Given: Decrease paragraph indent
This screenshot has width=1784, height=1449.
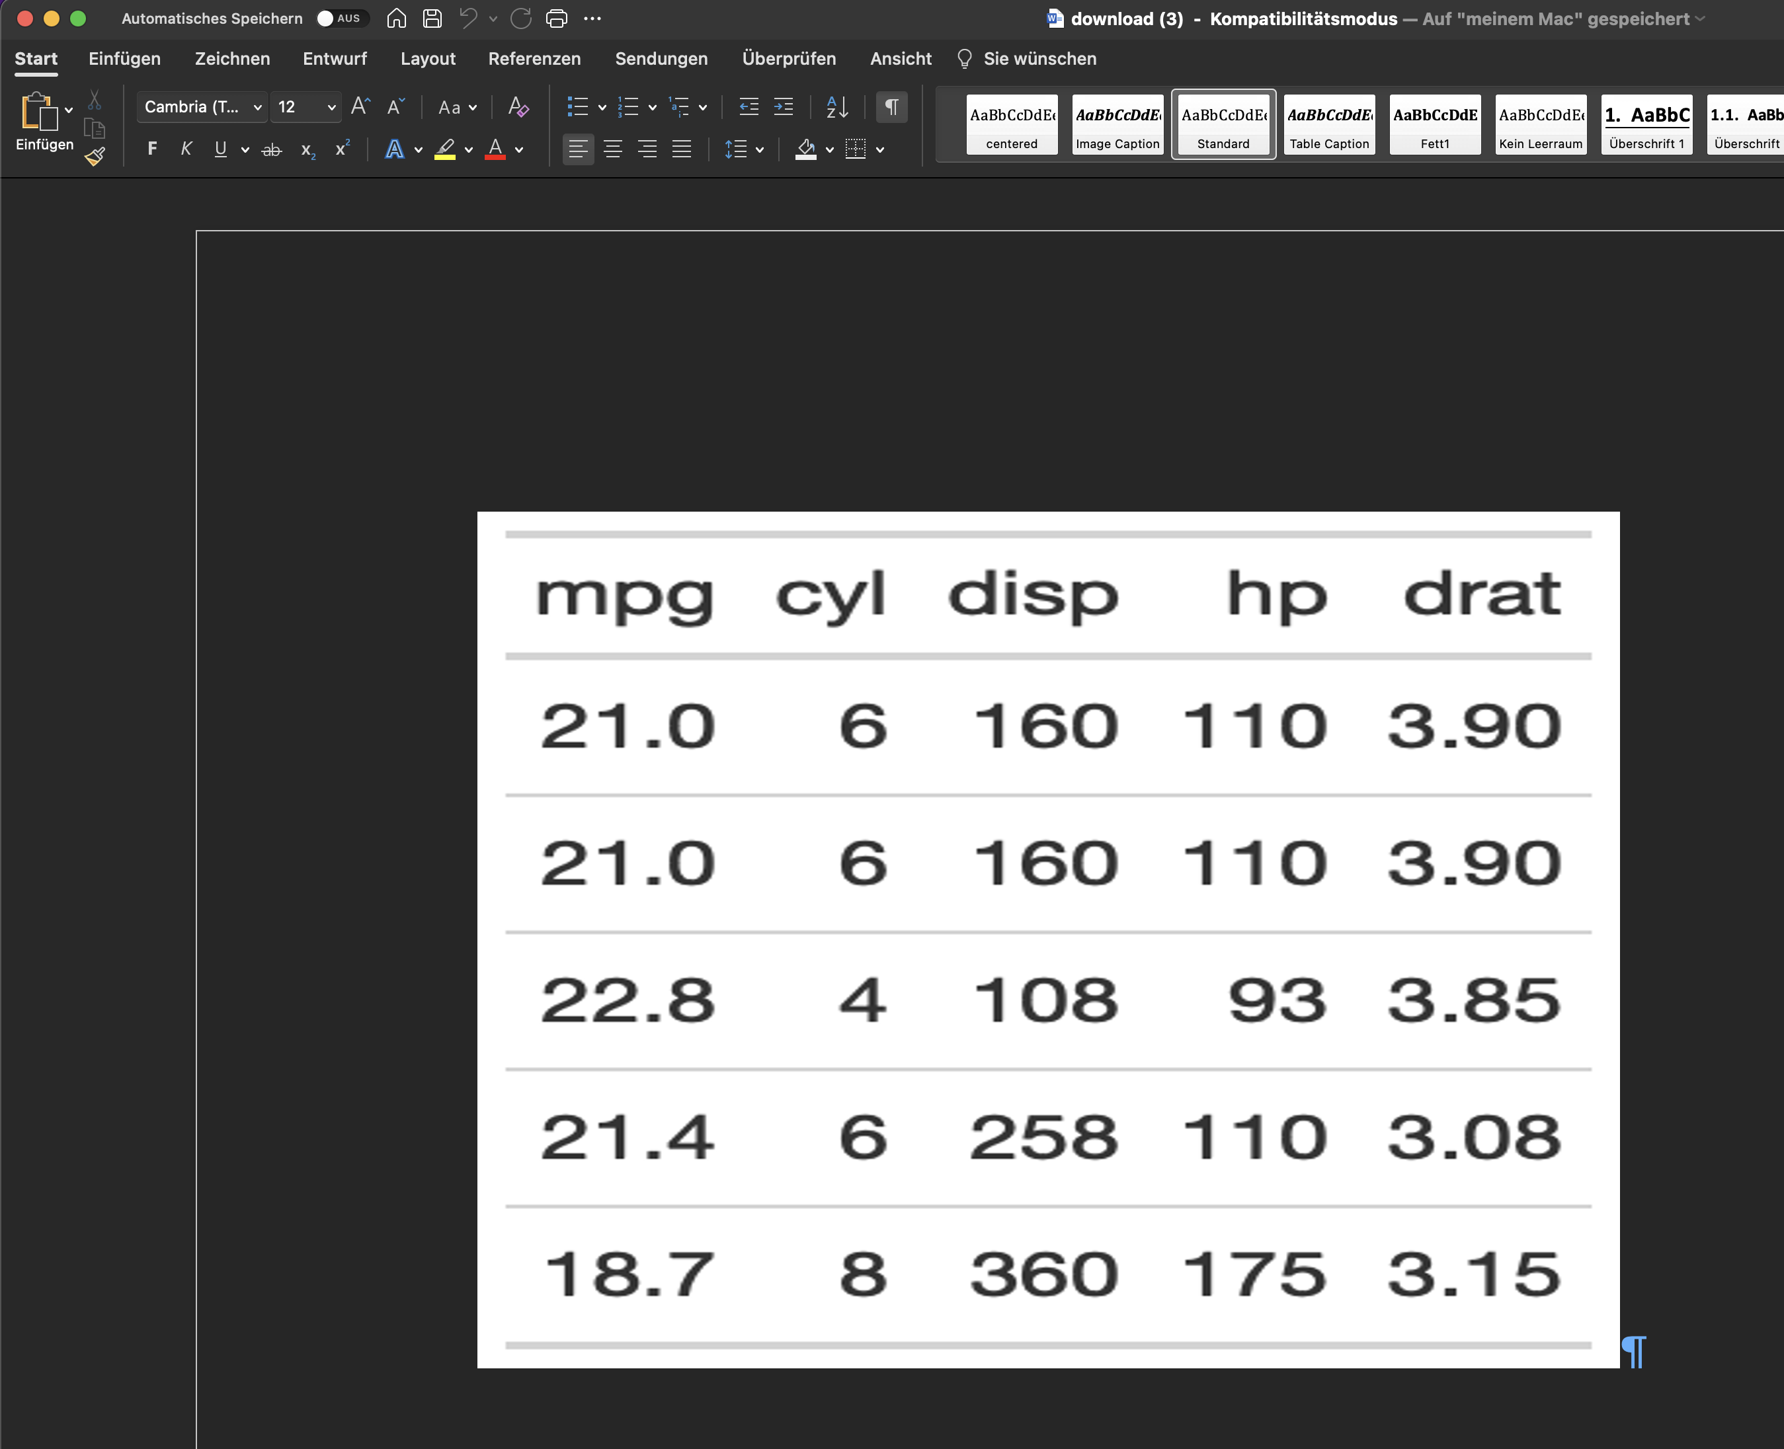Looking at the screenshot, I should [x=749, y=107].
